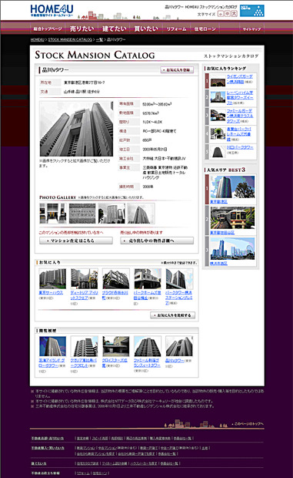This screenshot has height=478, width=293.
Task: Click STOCK MANSION CATALOG breadcrumb link
Action: tap(70, 39)
